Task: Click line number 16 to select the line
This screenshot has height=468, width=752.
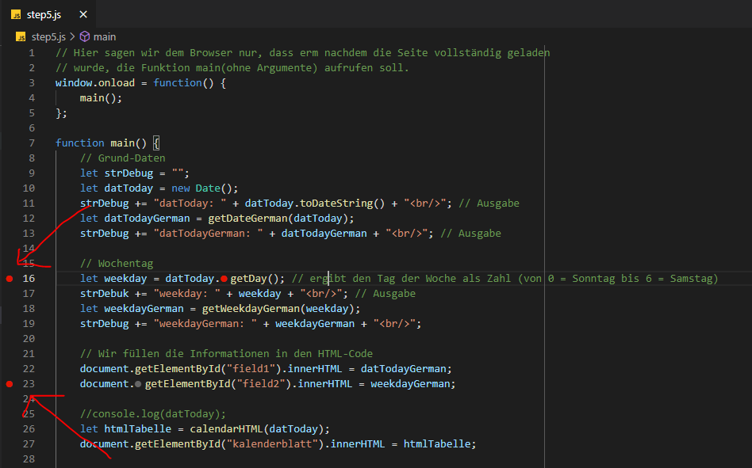Action: click(29, 278)
